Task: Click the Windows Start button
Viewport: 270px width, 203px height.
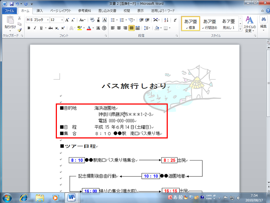Action: [x=7, y=198]
